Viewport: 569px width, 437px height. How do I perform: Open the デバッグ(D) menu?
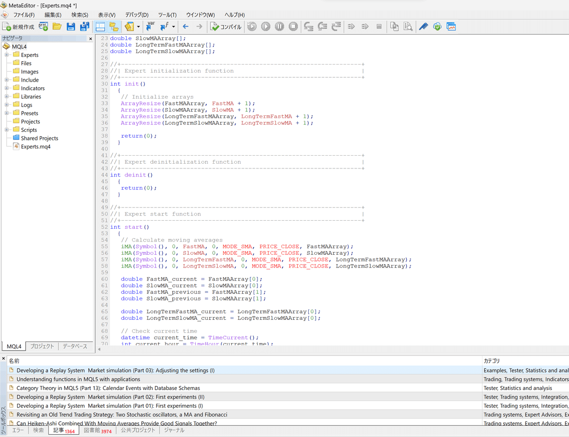(137, 15)
